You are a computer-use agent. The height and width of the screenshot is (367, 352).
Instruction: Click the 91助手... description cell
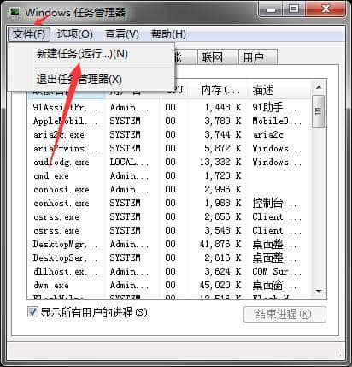pos(275,107)
